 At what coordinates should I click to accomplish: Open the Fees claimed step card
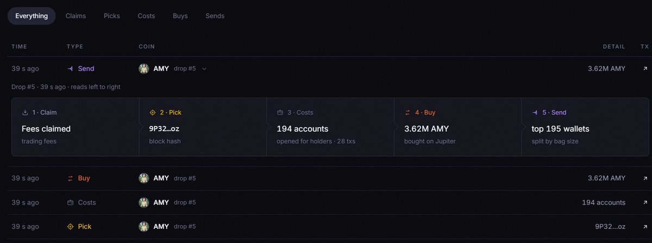[76, 127]
